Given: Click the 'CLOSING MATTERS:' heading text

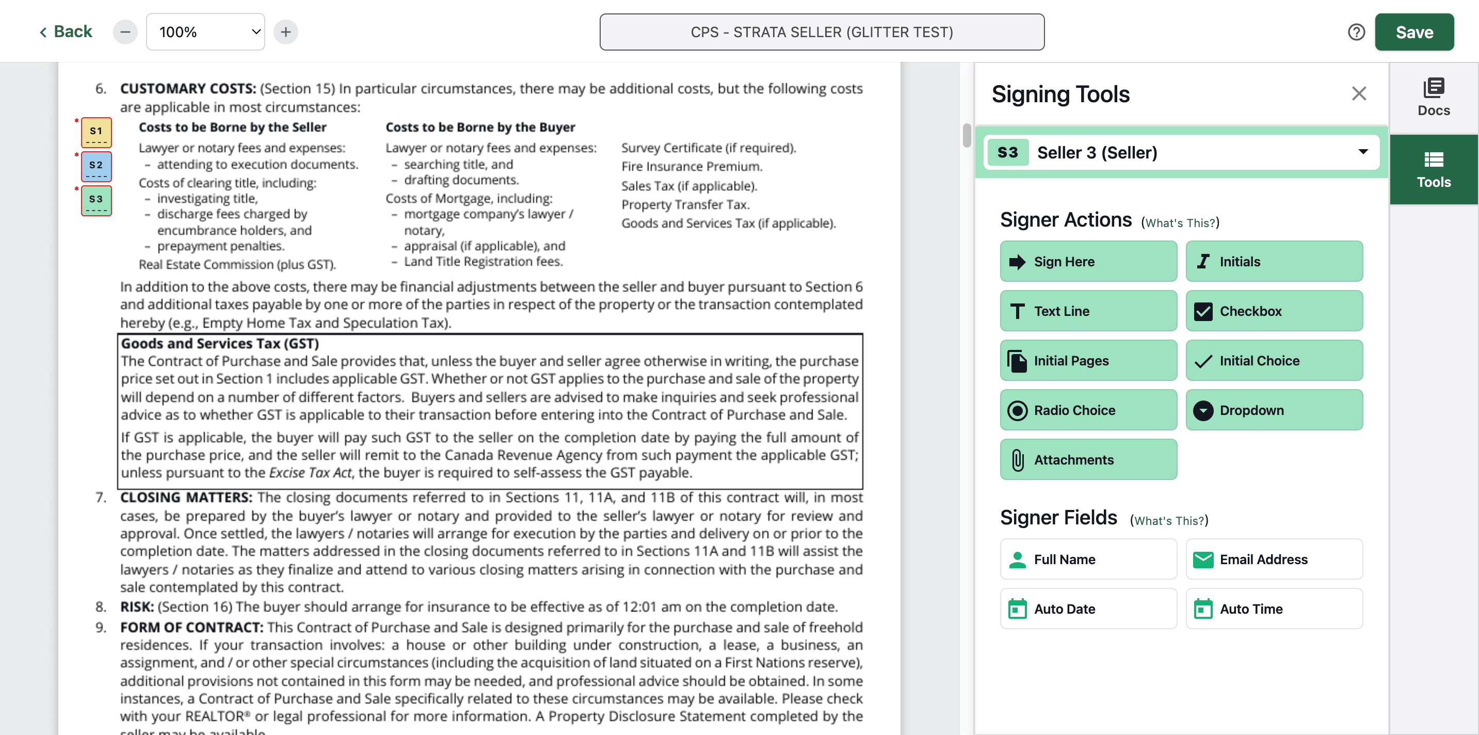Looking at the screenshot, I should click(x=186, y=497).
